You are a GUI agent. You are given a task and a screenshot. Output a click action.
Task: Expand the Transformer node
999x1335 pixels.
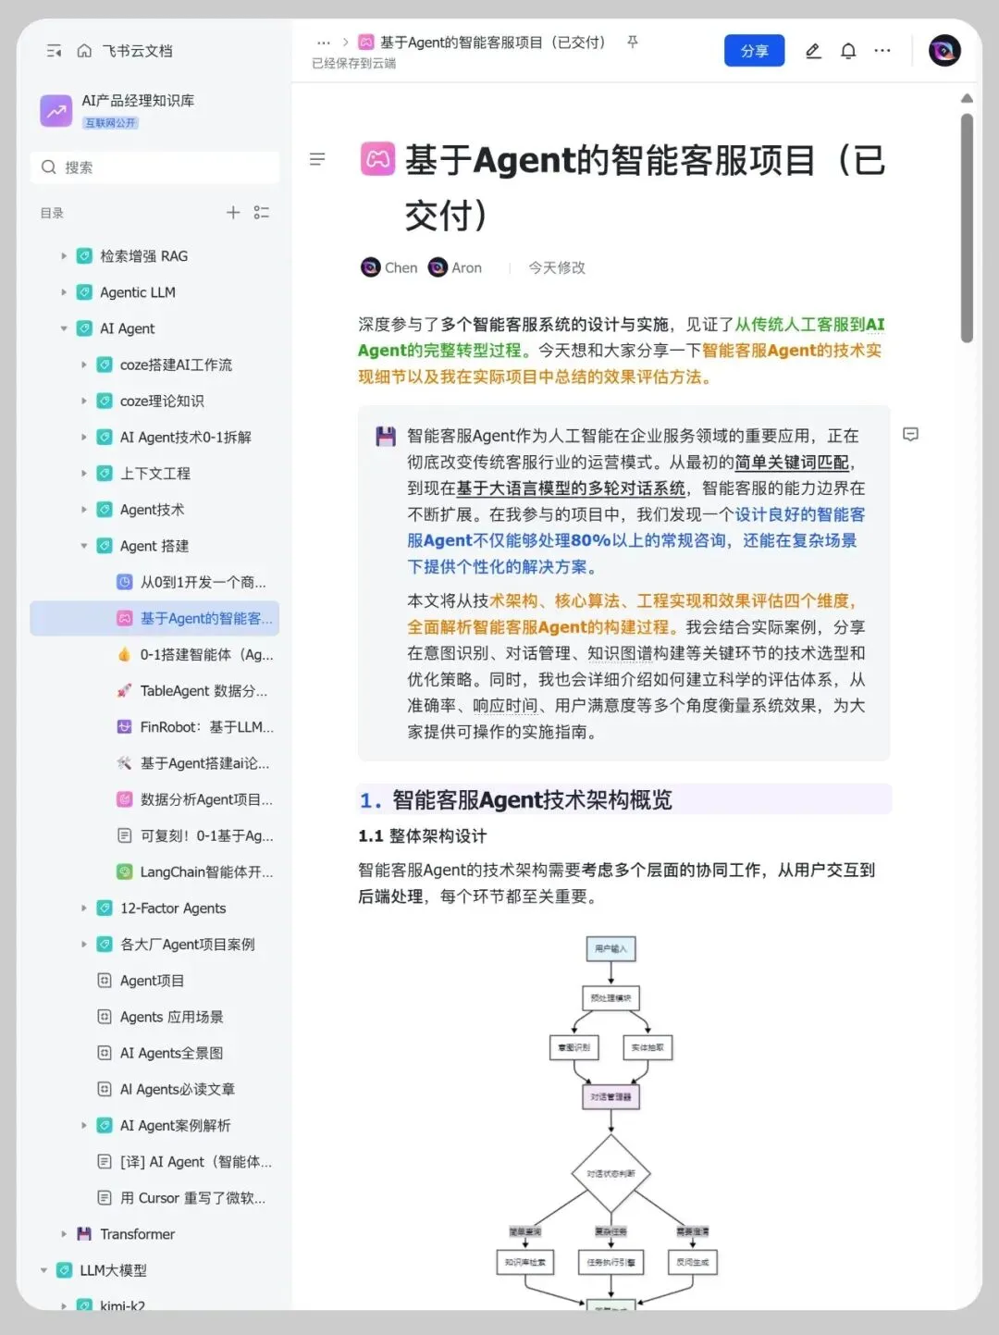[x=64, y=1234]
